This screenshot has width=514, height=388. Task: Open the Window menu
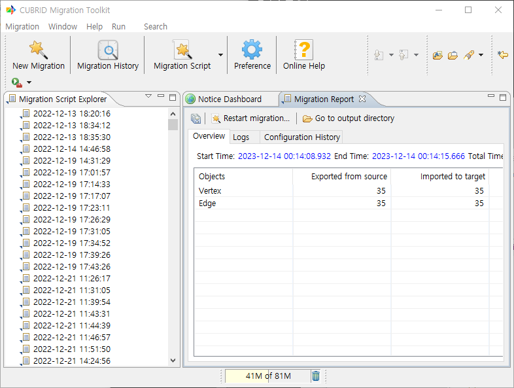coord(63,27)
